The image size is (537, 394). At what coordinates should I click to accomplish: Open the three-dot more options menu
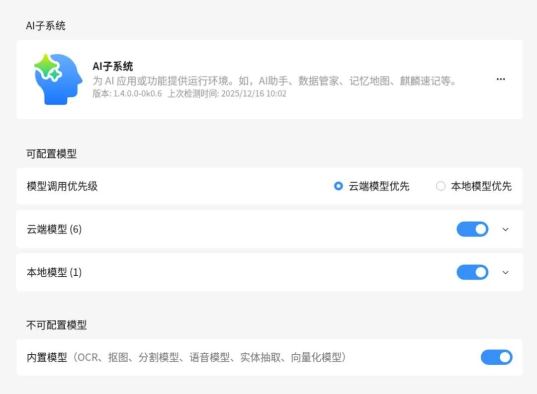500,79
